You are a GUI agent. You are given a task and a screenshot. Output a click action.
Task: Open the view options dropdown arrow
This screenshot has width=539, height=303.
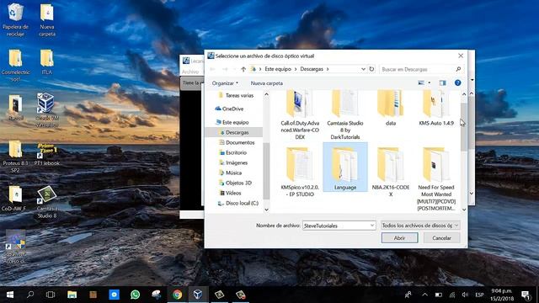[x=430, y=82]
